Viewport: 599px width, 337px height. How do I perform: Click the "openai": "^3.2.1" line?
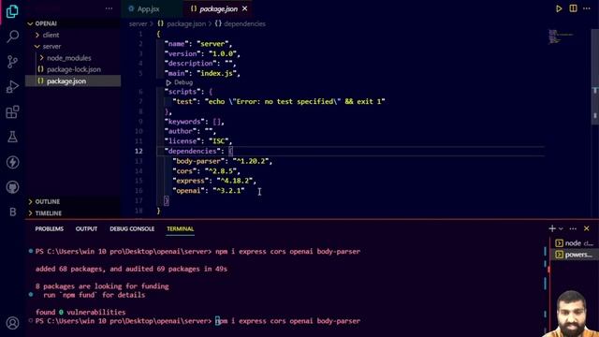tap(209, 191)
